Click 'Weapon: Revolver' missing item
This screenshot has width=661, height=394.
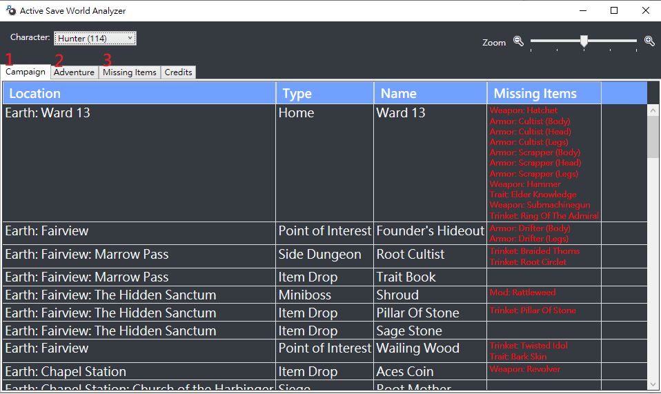525,369
